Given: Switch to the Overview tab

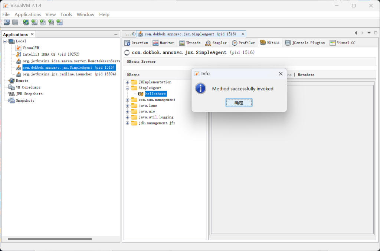Looking at the screenshot, I should tap(136, 43).
